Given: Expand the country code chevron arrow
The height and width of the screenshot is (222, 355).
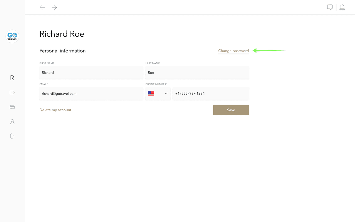Looking at the screenshot, I should point(166,94).
